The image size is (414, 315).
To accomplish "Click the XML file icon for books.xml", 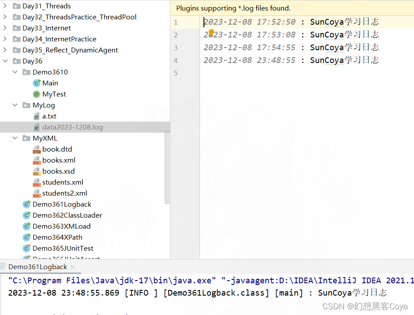I will click(x=36, y=160).
